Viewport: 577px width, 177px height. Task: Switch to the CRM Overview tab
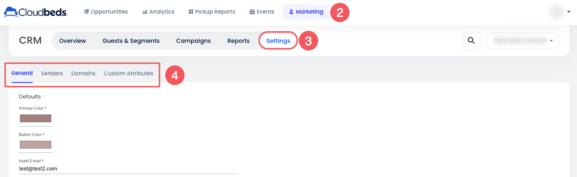click(72, 41)
